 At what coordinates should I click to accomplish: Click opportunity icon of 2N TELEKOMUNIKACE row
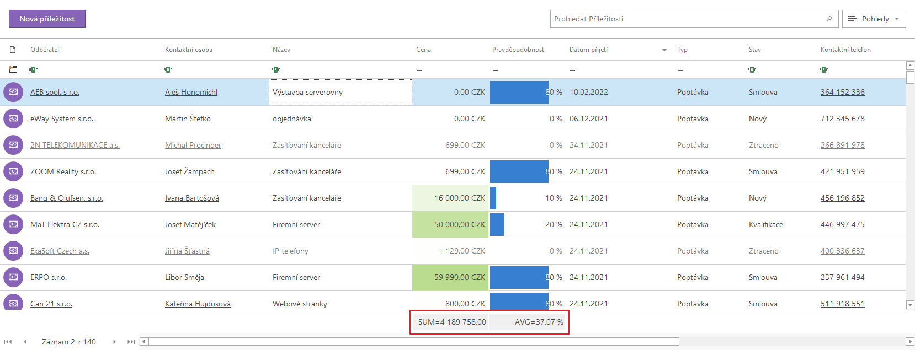tap(13, 145)
